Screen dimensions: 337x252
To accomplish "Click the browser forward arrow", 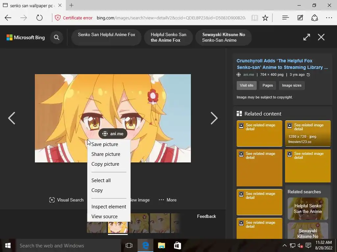I will 24,18.
